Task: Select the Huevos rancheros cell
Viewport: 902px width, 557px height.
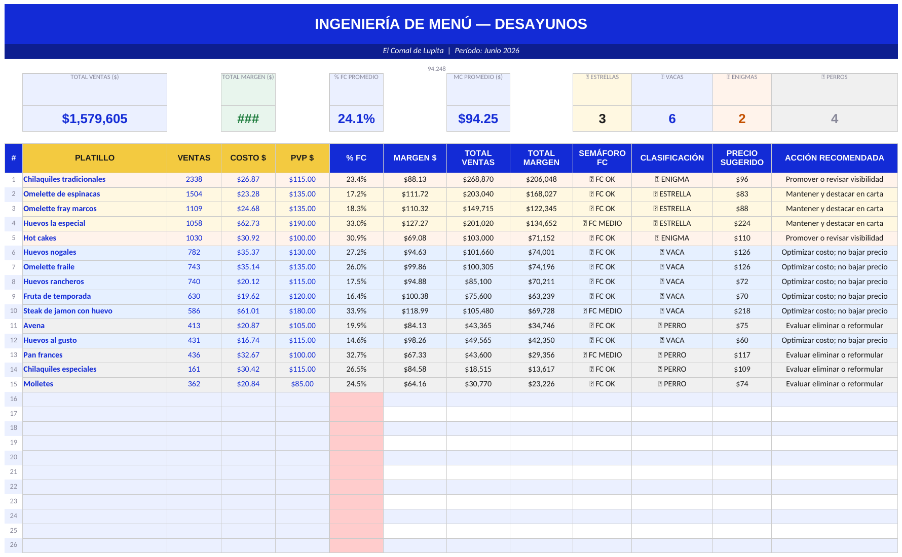Action: coord(95,282)
